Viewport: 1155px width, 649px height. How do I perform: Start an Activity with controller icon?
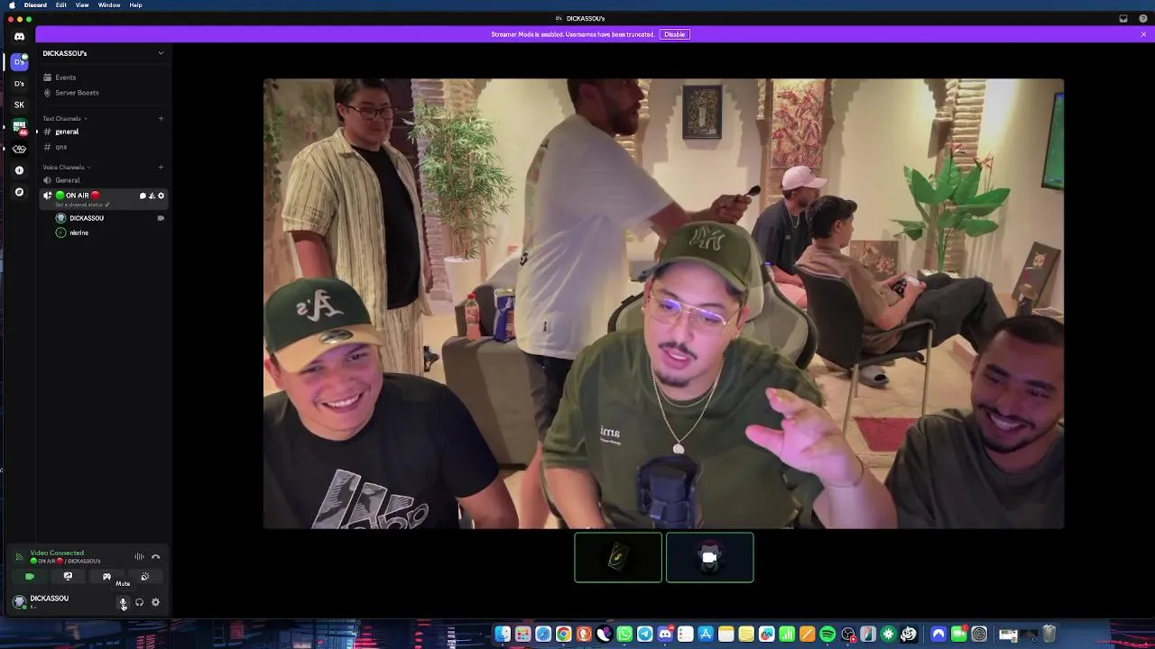click(x=106, y=577)
